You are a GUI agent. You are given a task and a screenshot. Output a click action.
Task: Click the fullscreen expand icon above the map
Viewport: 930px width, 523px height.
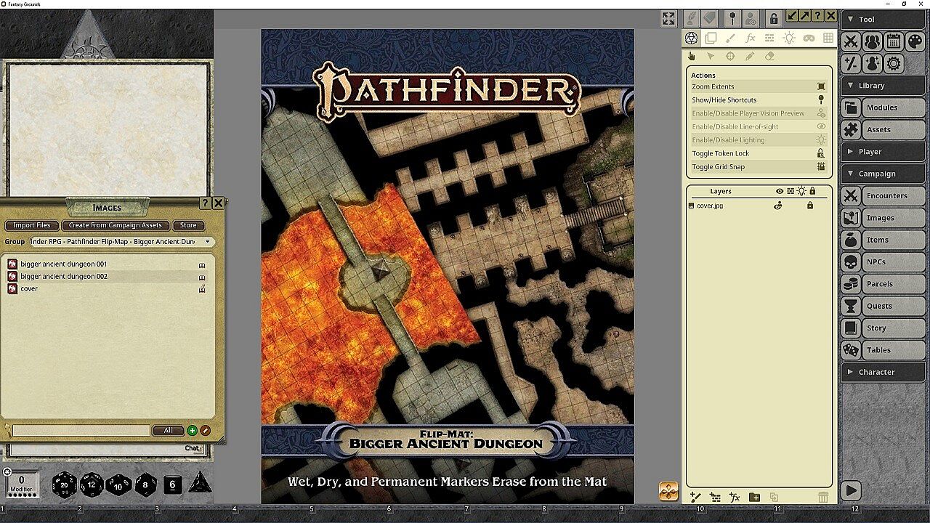coord(668,19)
